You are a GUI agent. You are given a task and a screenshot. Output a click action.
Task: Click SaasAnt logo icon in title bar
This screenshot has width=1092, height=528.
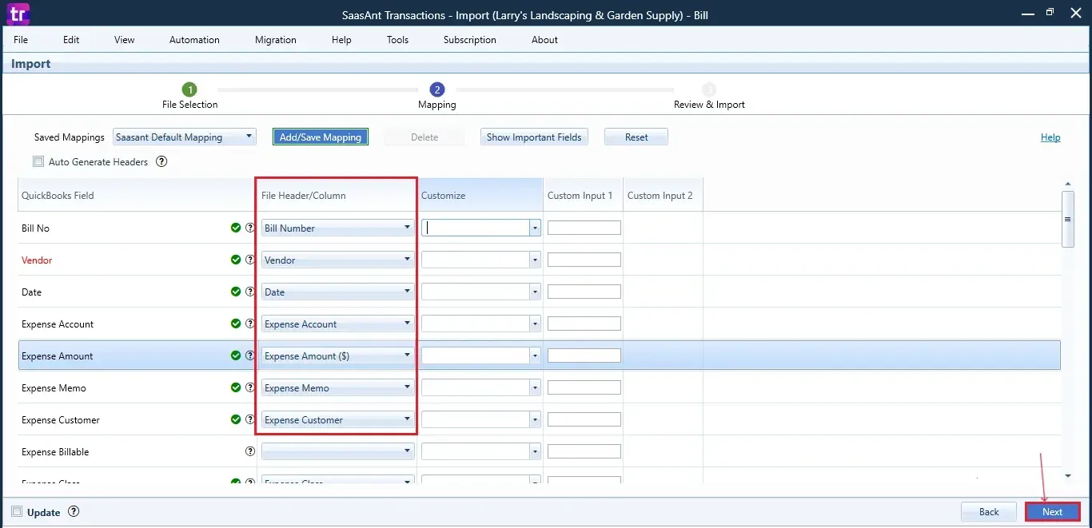16,14
